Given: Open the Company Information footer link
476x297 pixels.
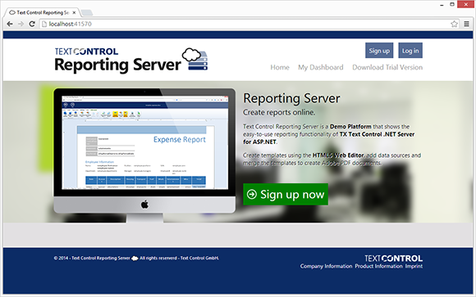Looking at the screenshot, I should [326, 266].
